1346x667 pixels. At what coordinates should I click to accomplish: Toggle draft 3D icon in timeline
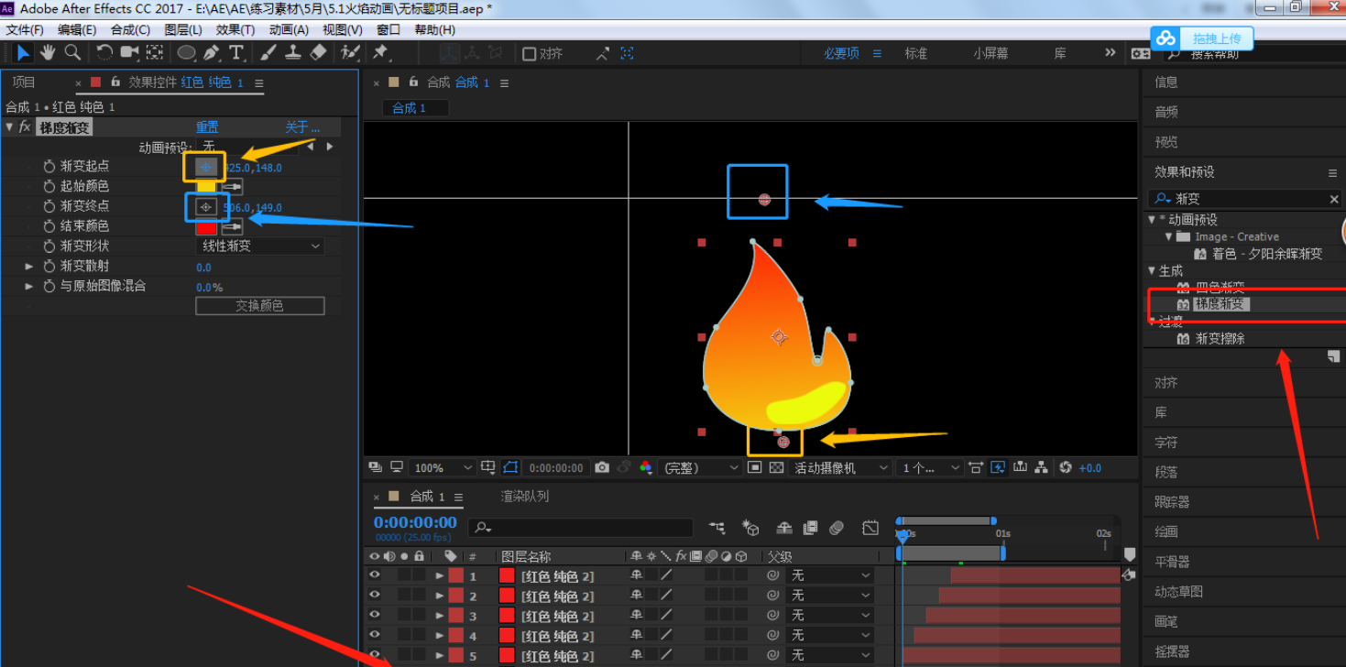point(750,528)
